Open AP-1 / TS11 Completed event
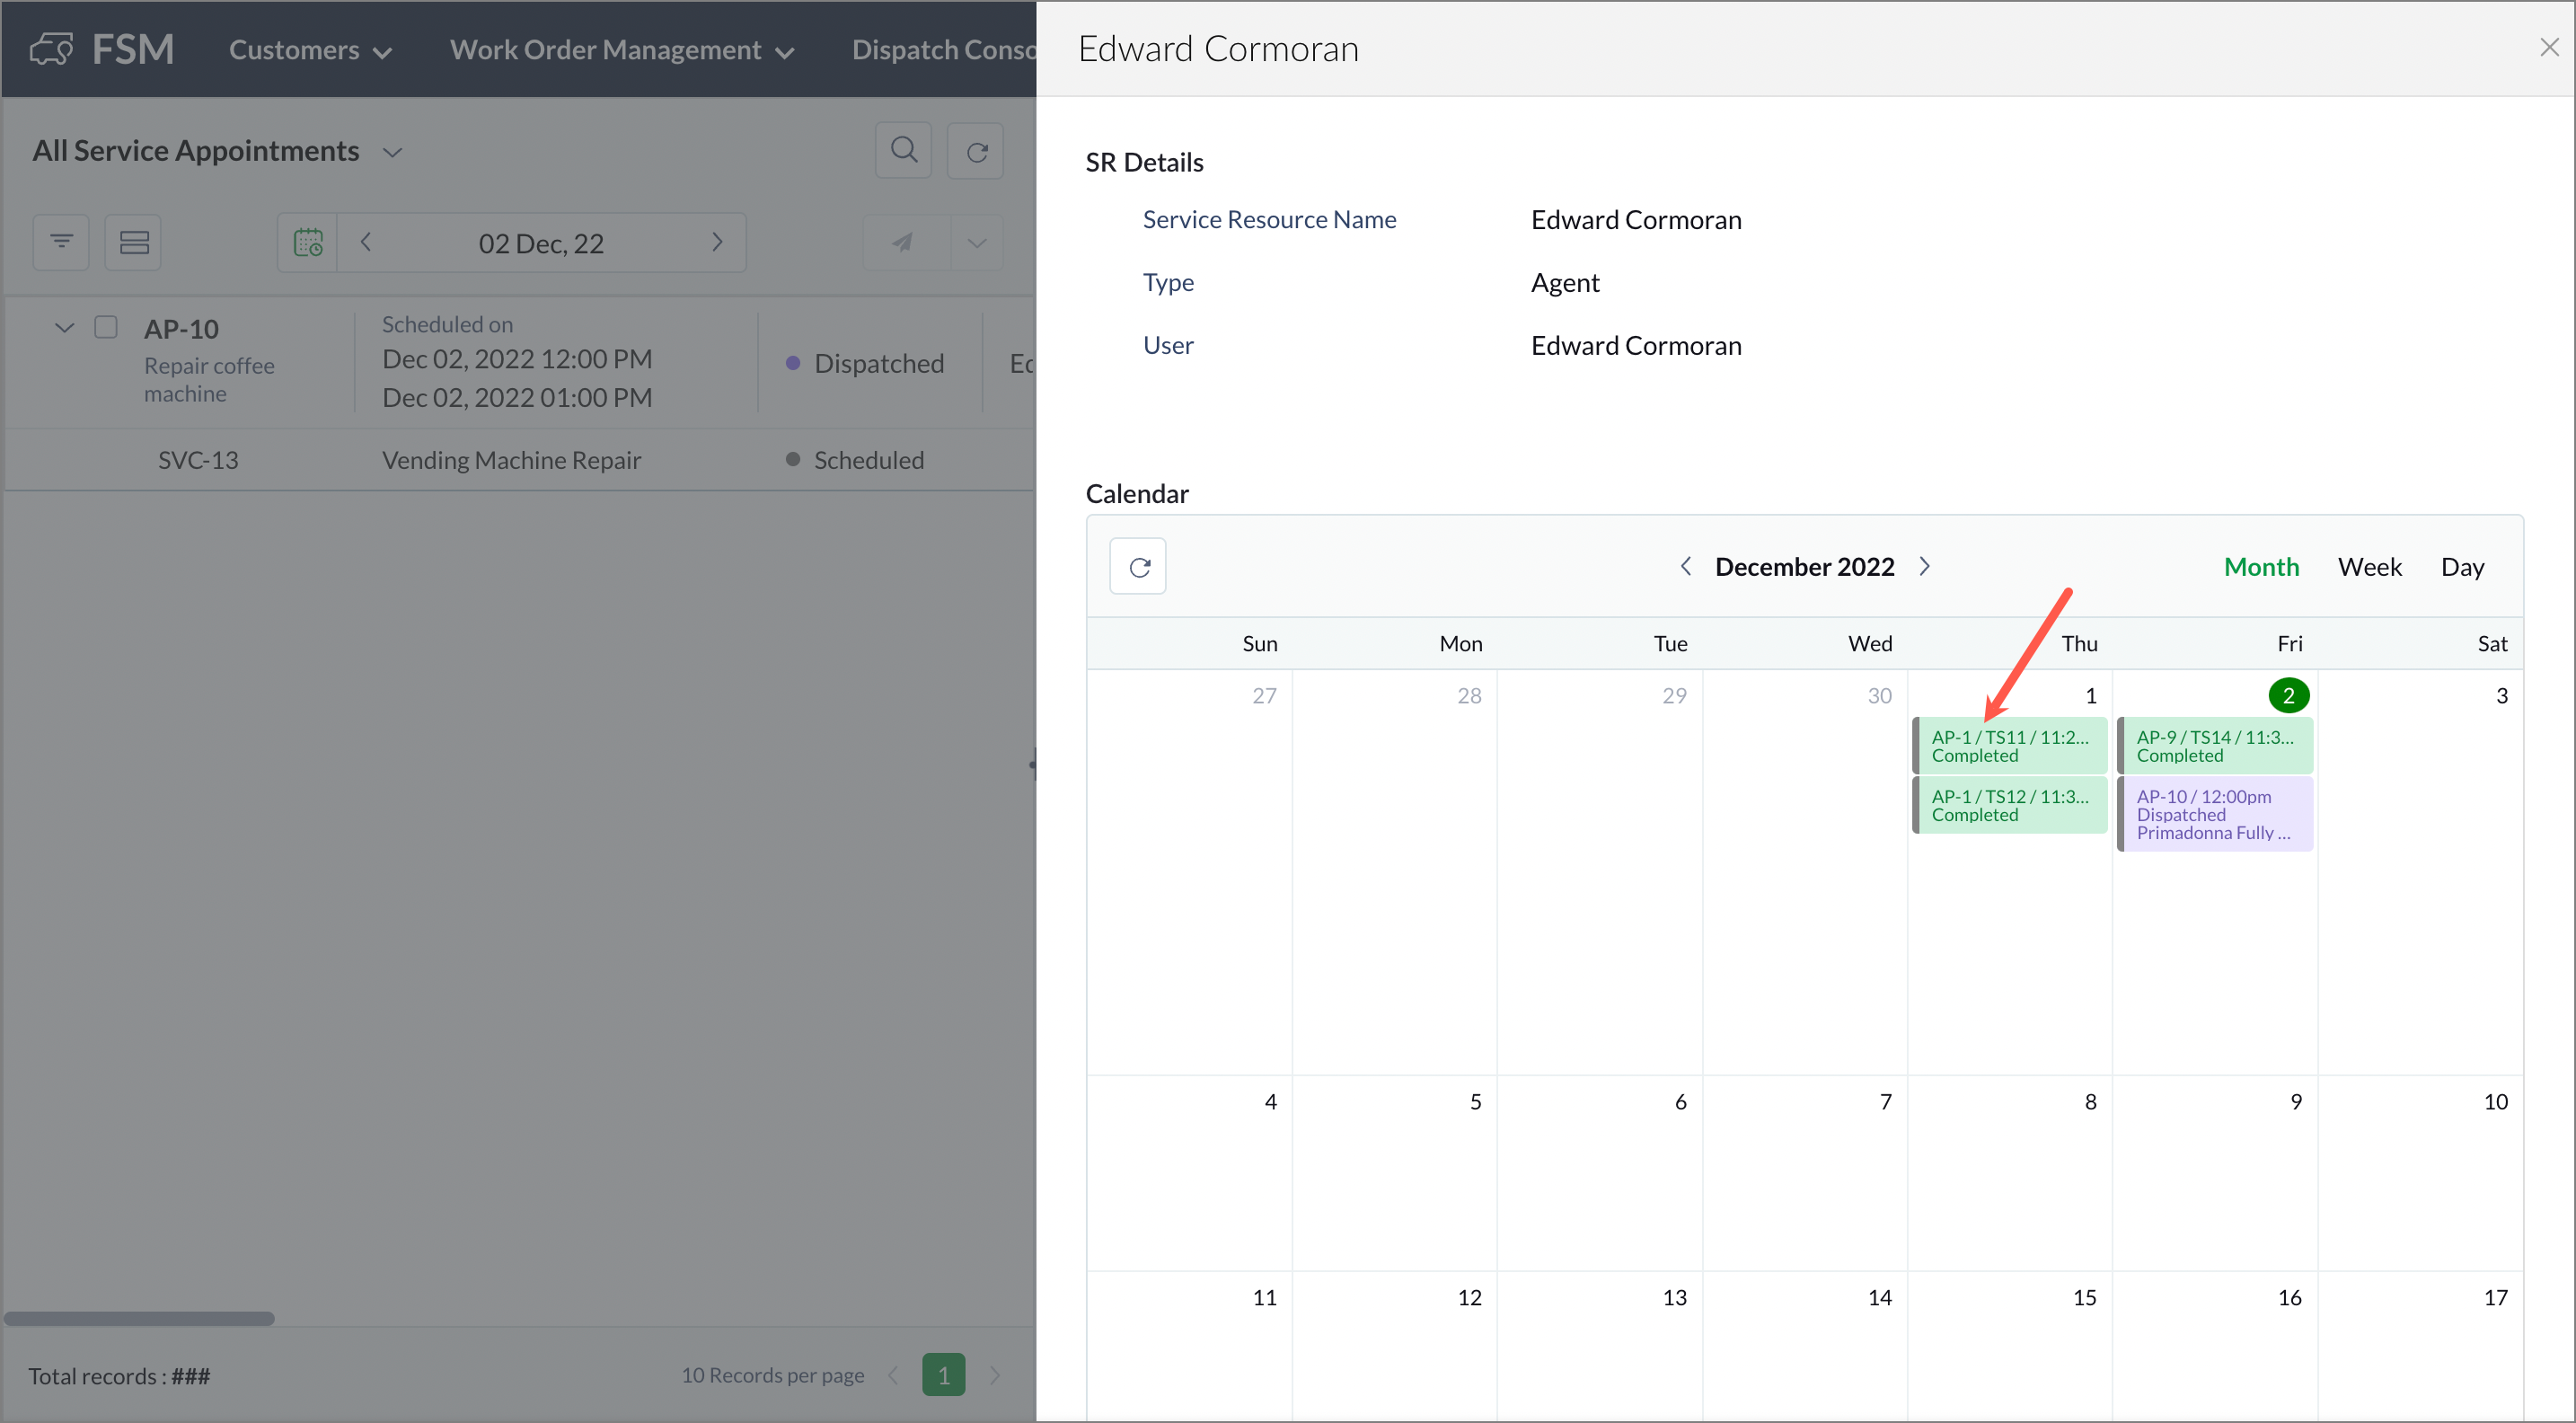Screen dimensions: 2576x1423 click(2010, 746)
